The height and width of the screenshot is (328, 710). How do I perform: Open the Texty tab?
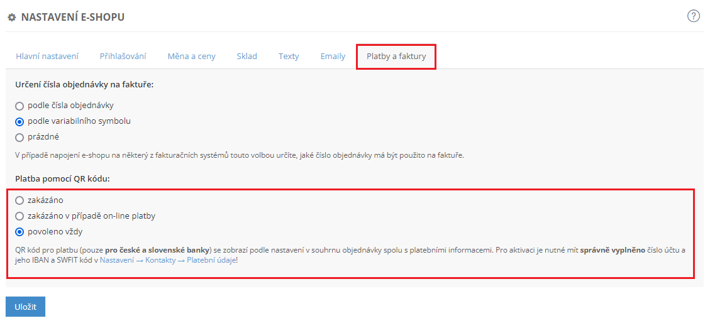pos(289,56)
